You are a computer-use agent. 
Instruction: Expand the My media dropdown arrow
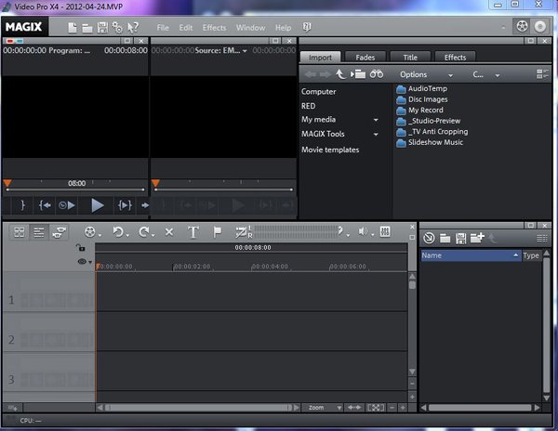tap(376, 120)
